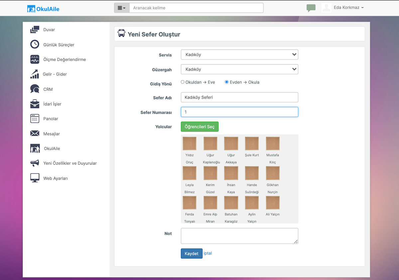Click the Günlük Süreçler clock icon

(35, 44)
